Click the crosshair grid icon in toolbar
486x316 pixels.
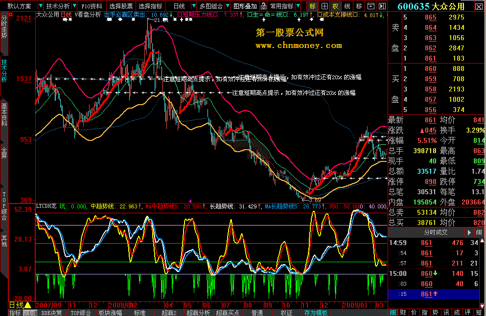(x=324, y=6)
